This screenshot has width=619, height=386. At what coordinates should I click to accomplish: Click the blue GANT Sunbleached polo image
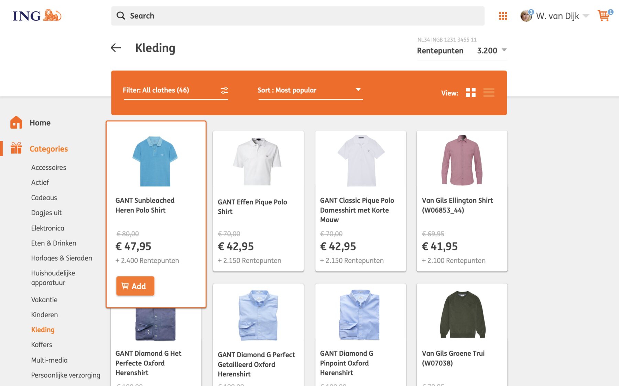pos(155,161)
